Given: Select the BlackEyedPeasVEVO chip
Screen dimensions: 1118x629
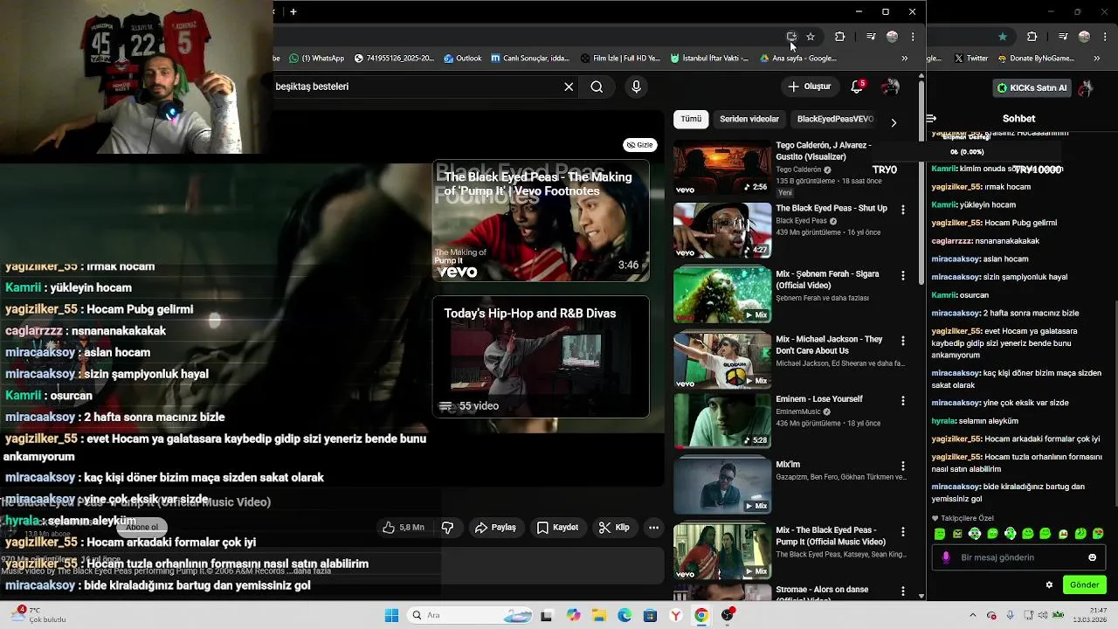Looking at the screenshot, I should (x=835, y=119).
